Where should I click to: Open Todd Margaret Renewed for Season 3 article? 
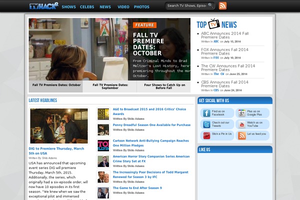pos(150,174)
